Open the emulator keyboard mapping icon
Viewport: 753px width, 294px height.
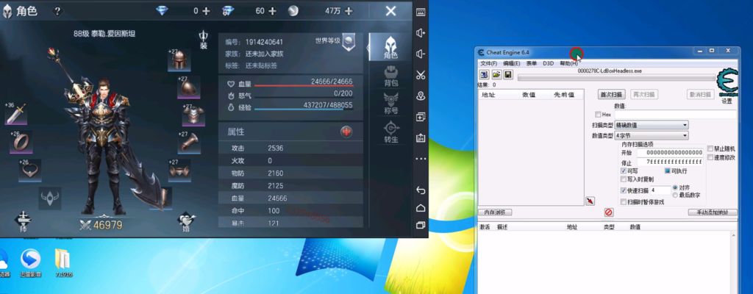click(421, 12)
